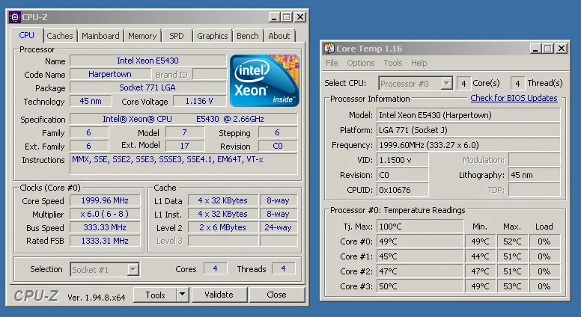Open the Processor #0 Select CPU dropdown
The height and width of the screenshot is (317, 581).
416,84
